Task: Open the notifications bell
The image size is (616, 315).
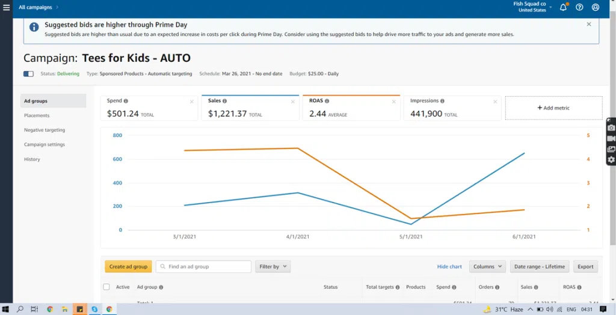Action: point(563,8)
